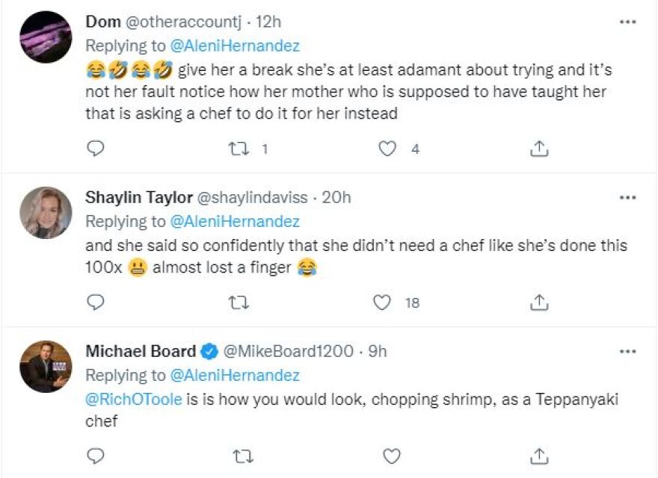The image size is (658, 478).
Task: Retweet Dom's tweet
Action: click(x=241, y=149)
